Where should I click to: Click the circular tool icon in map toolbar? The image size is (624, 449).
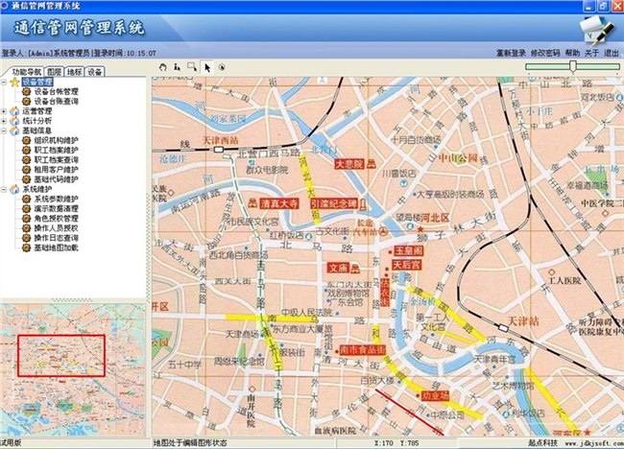click(x=220, y=67)
